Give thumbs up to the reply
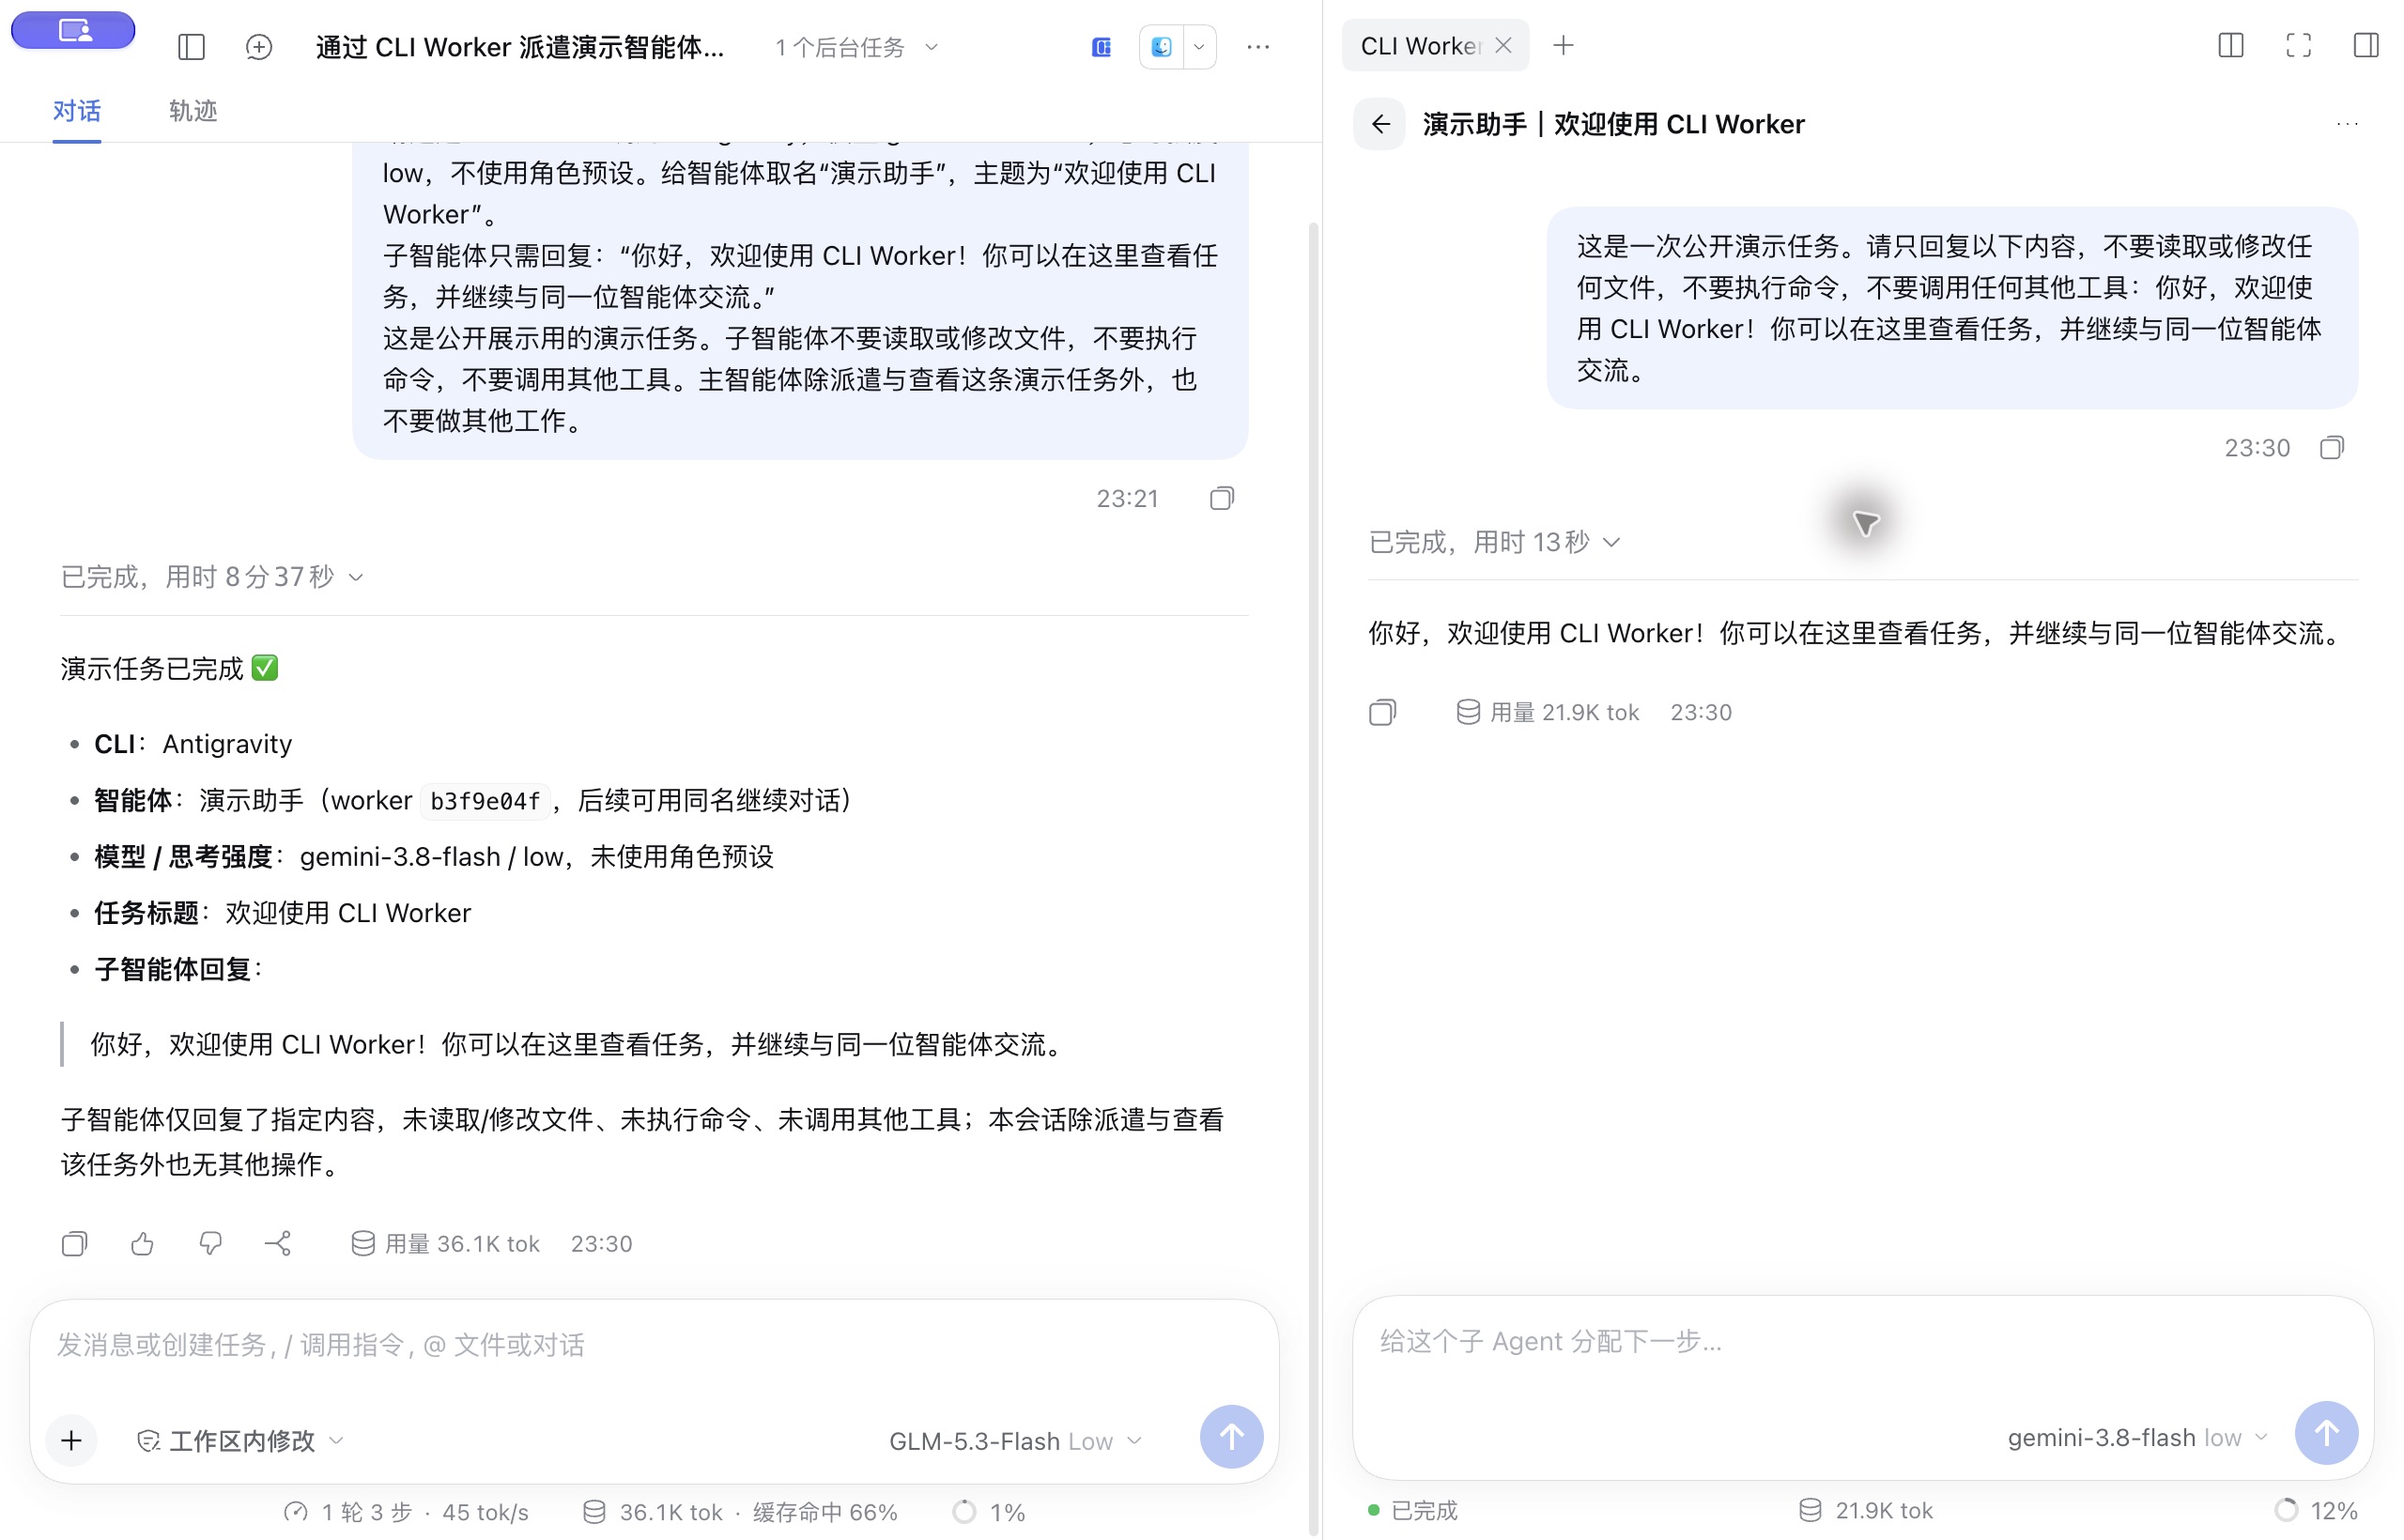 142,1243
